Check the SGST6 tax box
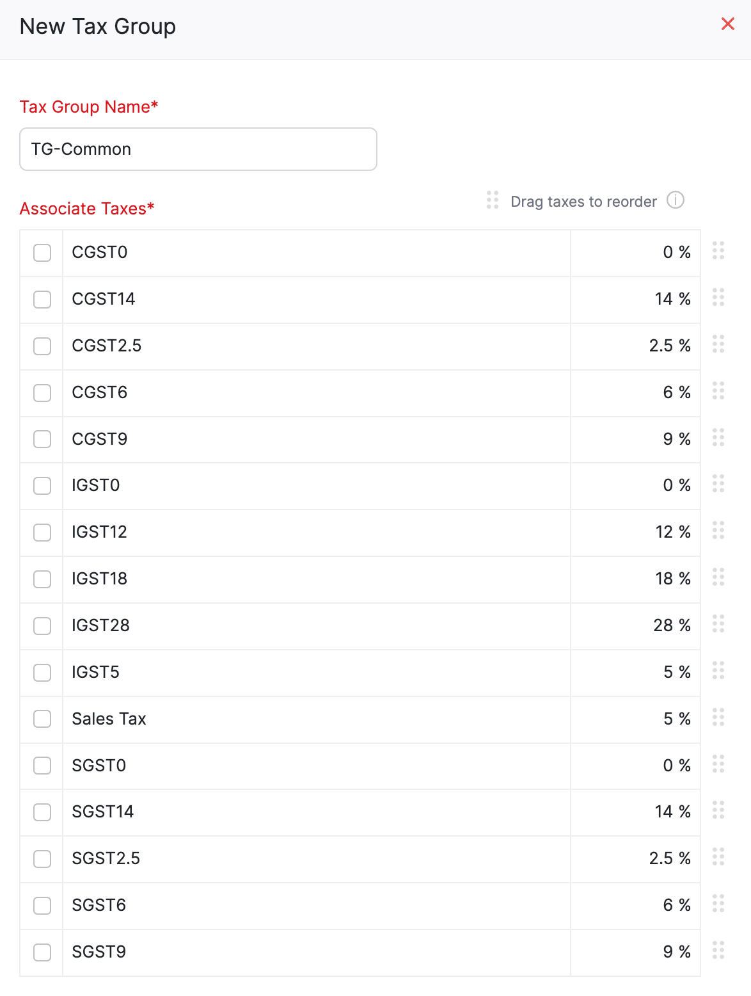 (x=42, y=906)
